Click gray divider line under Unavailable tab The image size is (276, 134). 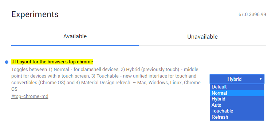click(202, 46)
